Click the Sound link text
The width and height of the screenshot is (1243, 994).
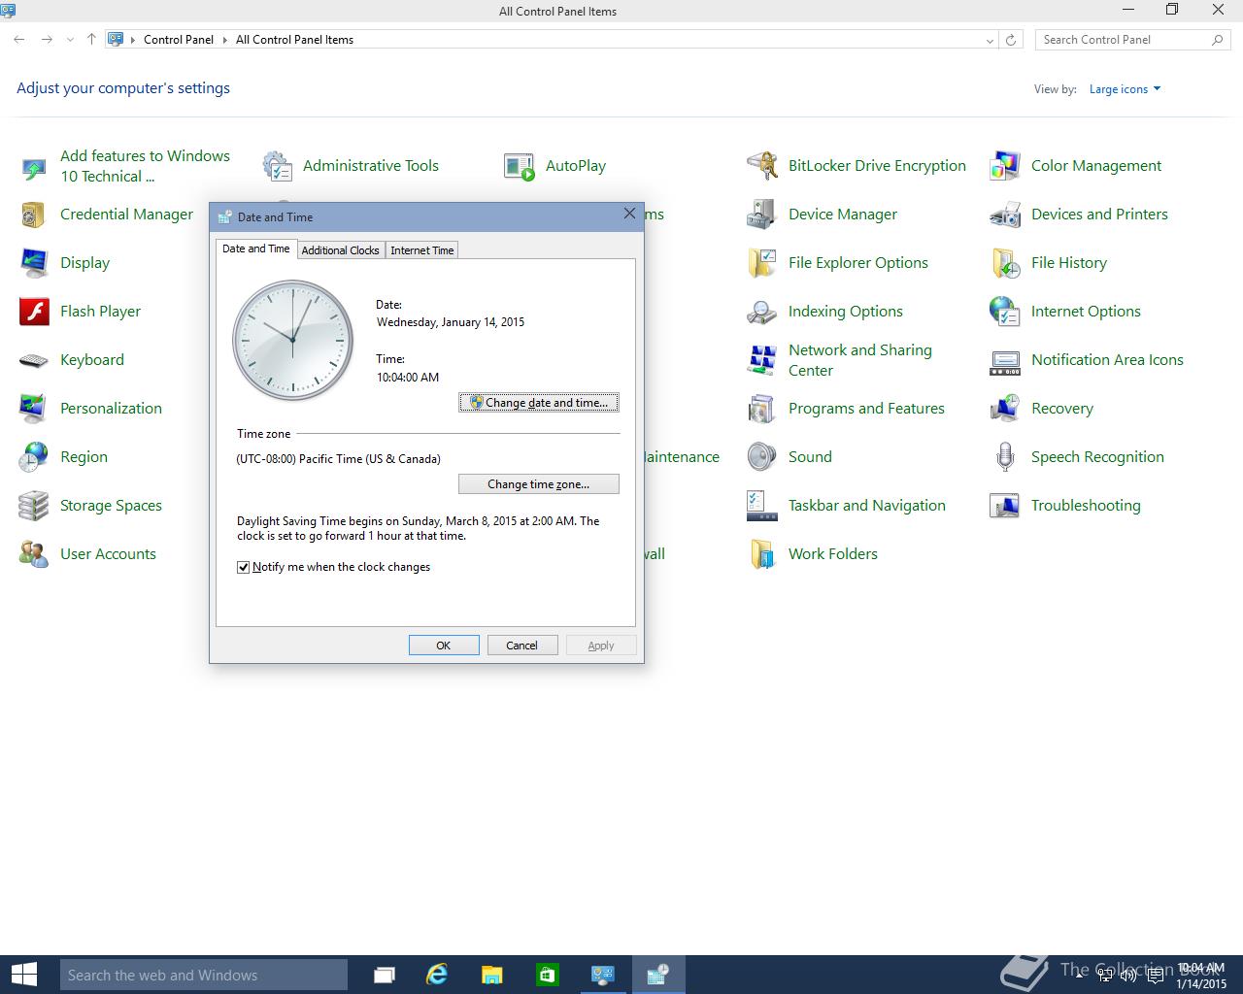coord(810,457)
